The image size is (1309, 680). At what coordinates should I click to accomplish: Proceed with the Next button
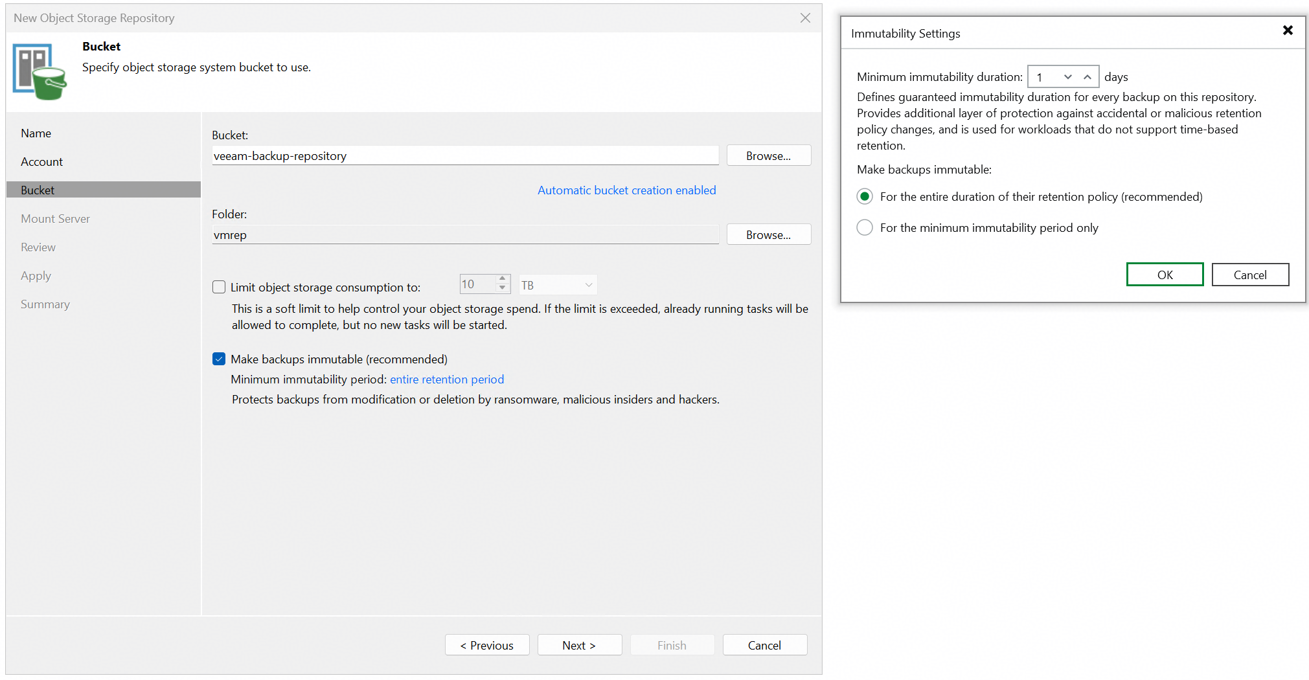coord(580,645)
